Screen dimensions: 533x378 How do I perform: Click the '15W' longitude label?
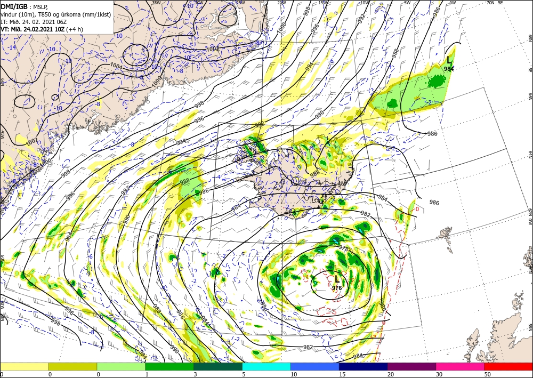click(x=323, y=2)
